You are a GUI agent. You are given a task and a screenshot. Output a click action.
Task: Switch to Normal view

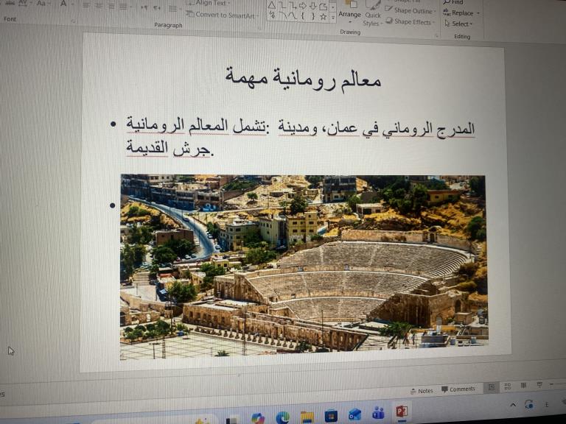pyautogui.click(x=490, y=386)
